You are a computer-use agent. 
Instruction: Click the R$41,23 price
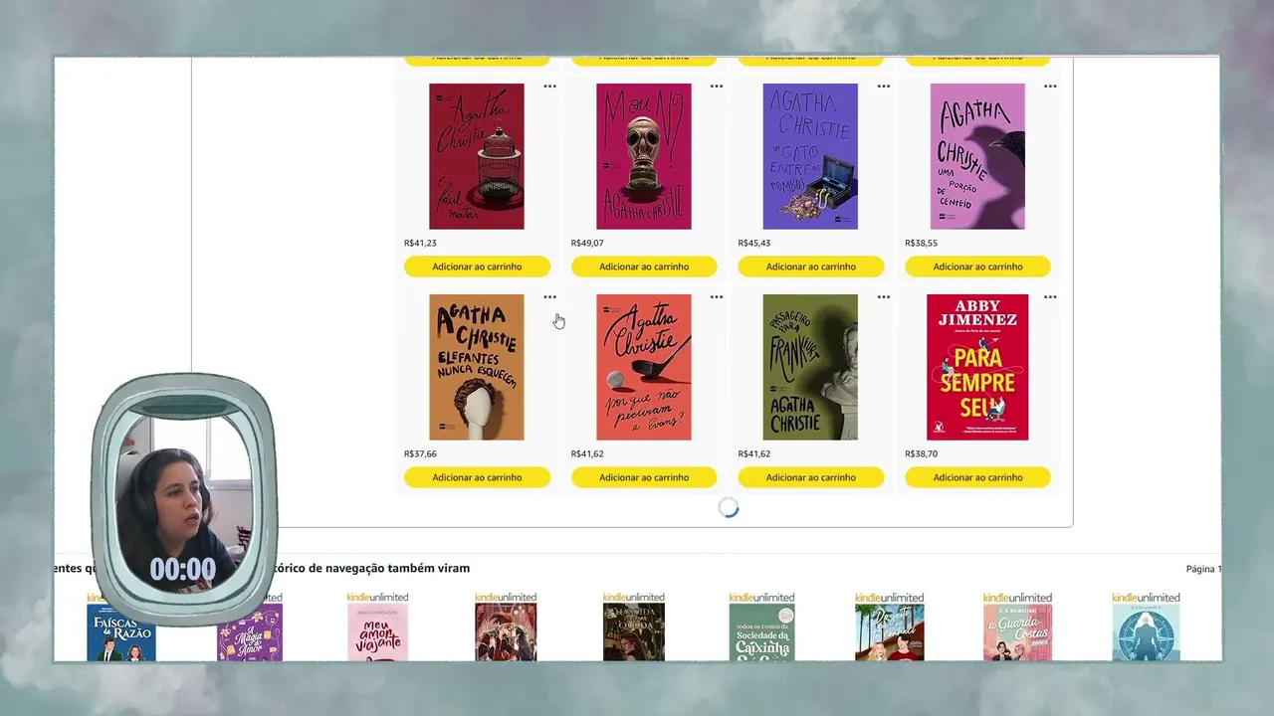click(x=420, y=243)
